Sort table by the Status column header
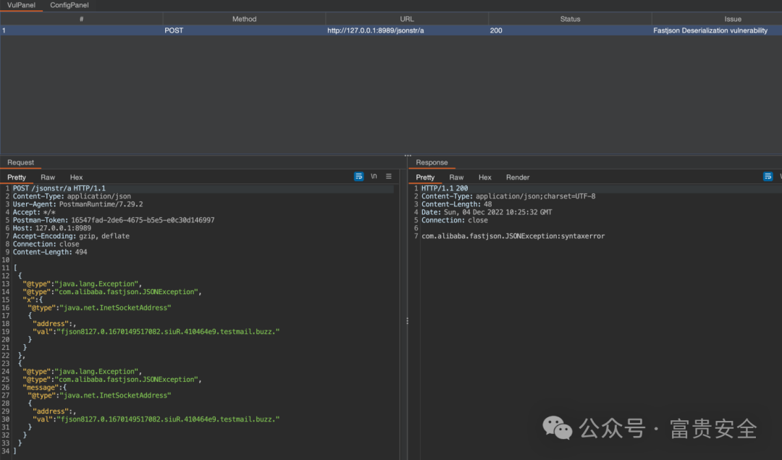 (x=570, y=19)
